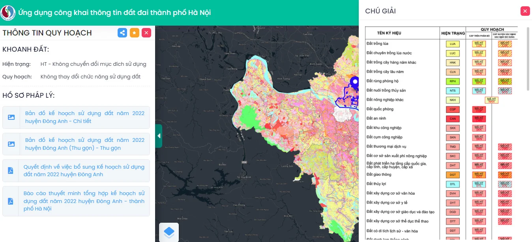Click the bright green forest area on map

249,117
